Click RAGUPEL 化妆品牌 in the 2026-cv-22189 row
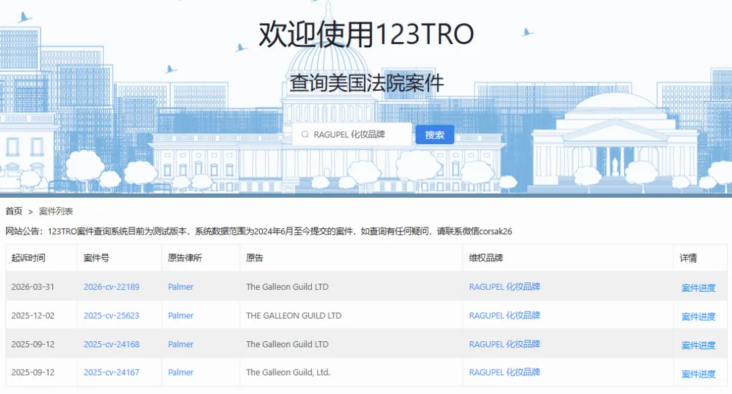Image resolution: width=732 pixels, height=394 pixels. click(505, 287)
